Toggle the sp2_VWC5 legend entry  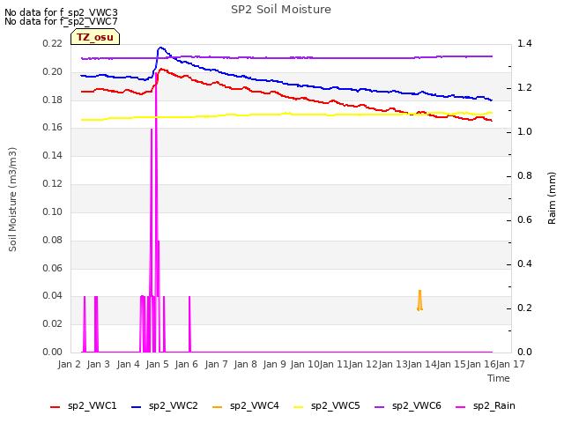click(327, 406)
